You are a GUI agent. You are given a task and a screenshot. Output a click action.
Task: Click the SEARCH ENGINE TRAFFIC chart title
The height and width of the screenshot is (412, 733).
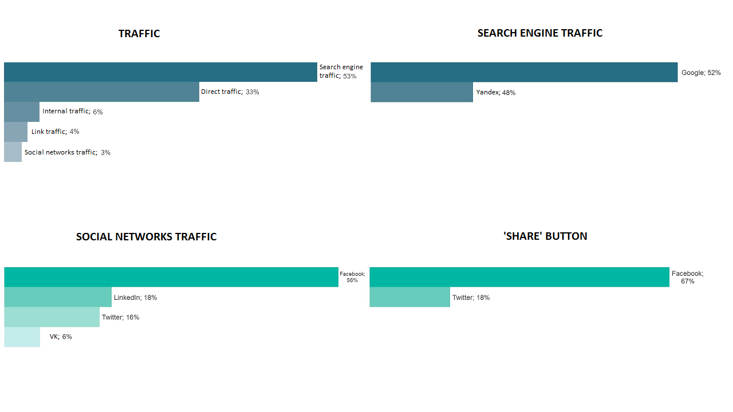click(x=540, y=33)
